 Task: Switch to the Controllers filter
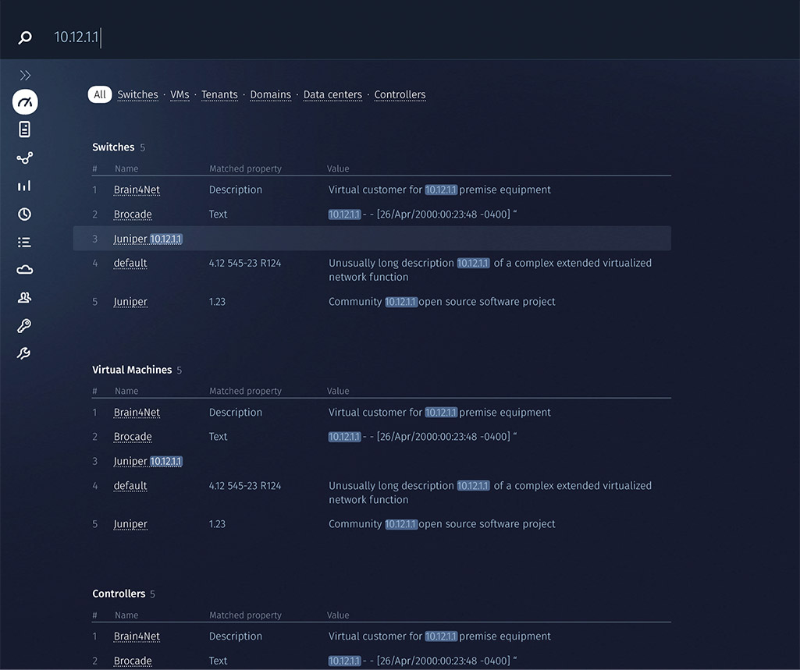tap(400, 94)
